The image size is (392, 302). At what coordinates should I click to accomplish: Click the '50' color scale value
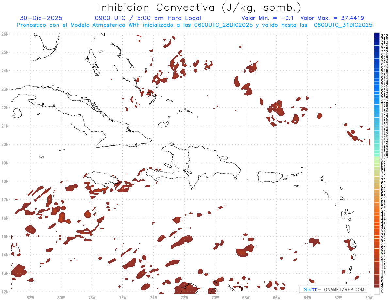[x=384, y=209]
